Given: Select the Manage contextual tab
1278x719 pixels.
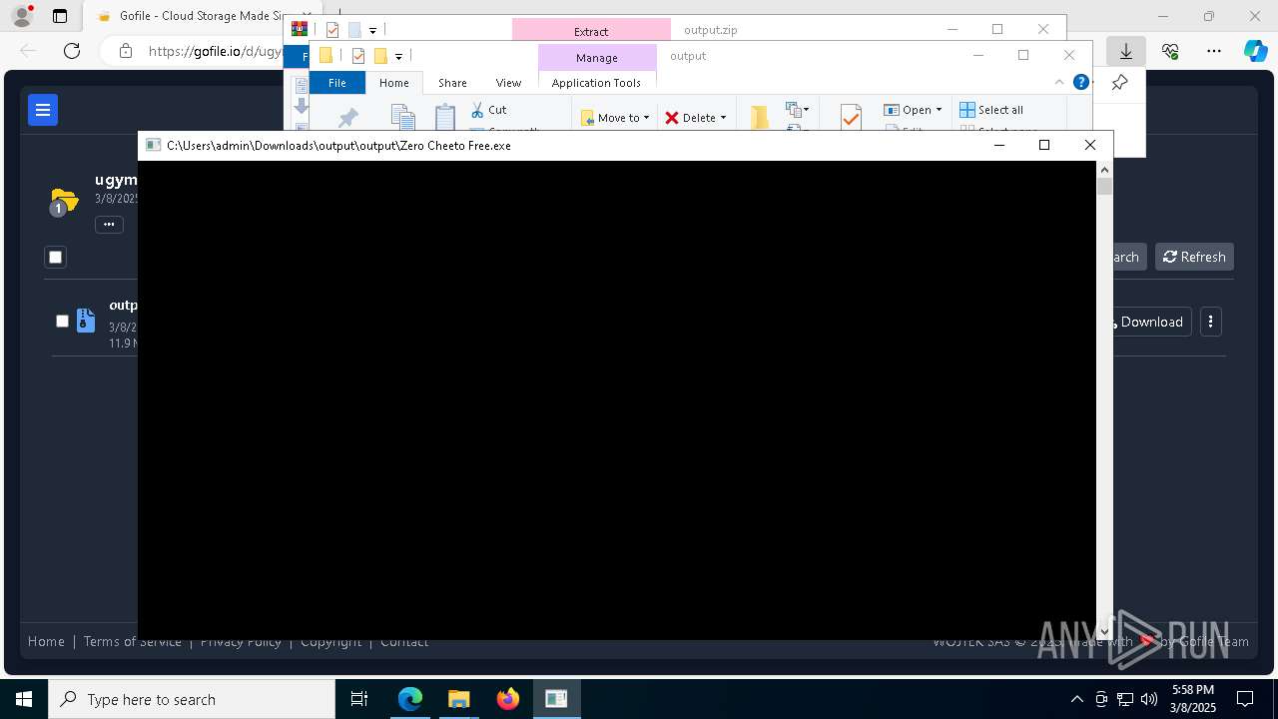Looking at the screenshot, I should [596, 58].
